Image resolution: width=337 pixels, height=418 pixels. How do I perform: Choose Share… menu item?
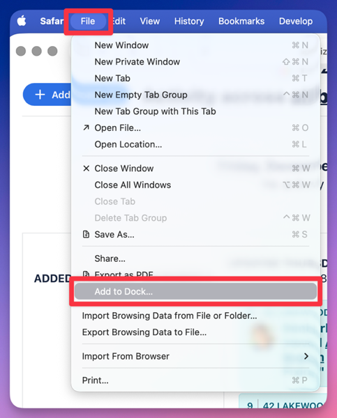pyautogui.click(x=195, y=258)
